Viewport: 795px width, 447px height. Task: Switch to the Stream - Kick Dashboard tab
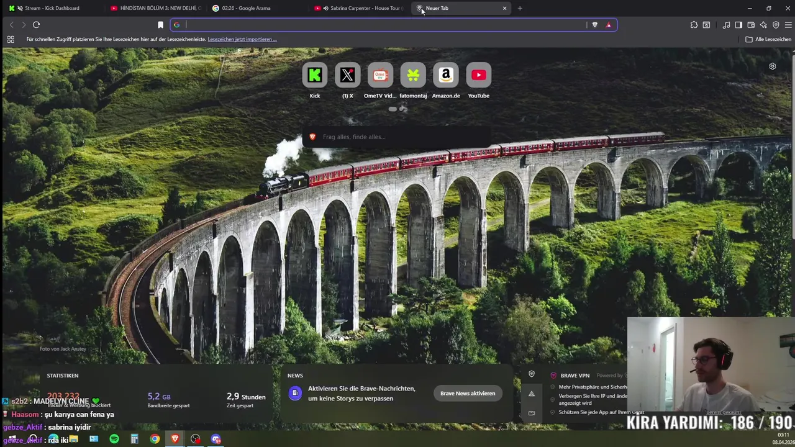[x=53, y=8]
